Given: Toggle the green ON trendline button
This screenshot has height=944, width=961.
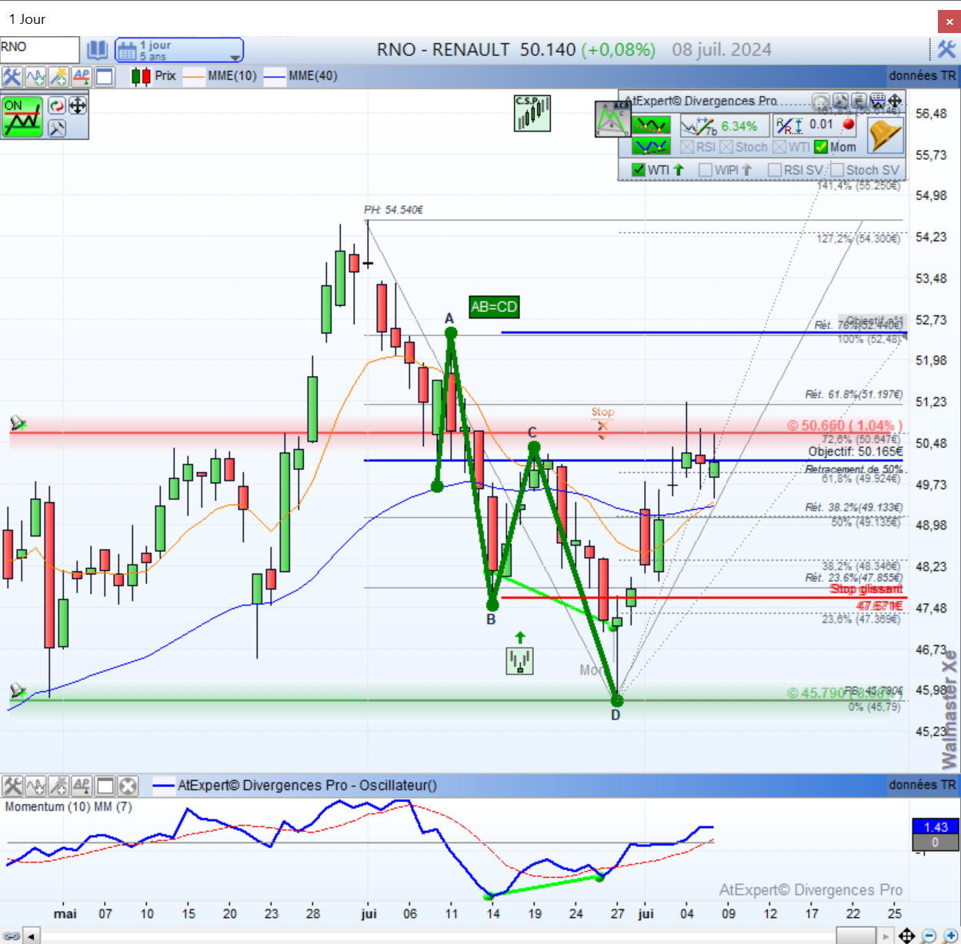Looking at the screenshot, I should click(x=22, y=117).
